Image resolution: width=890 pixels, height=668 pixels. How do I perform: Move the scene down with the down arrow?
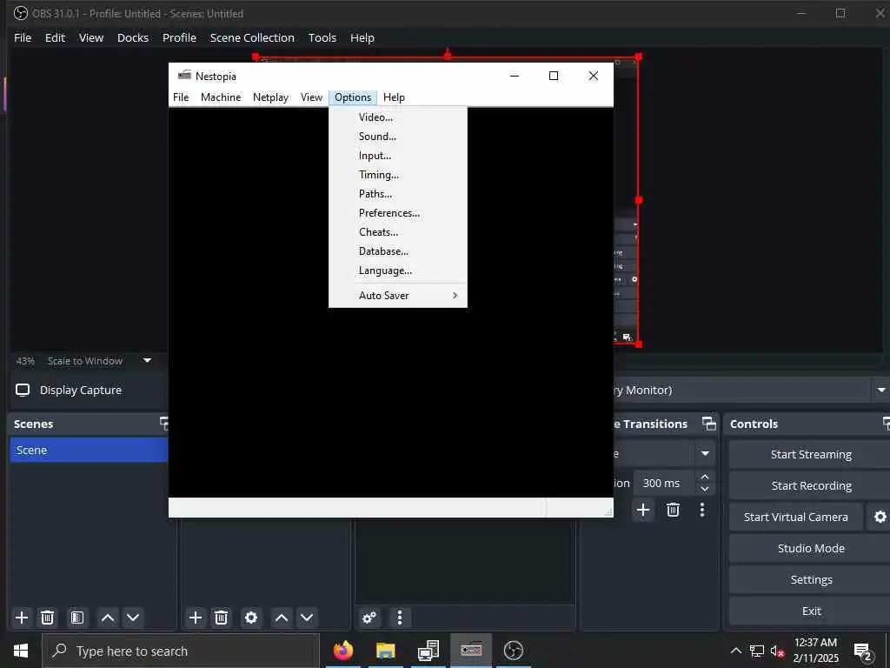point(133,618)
